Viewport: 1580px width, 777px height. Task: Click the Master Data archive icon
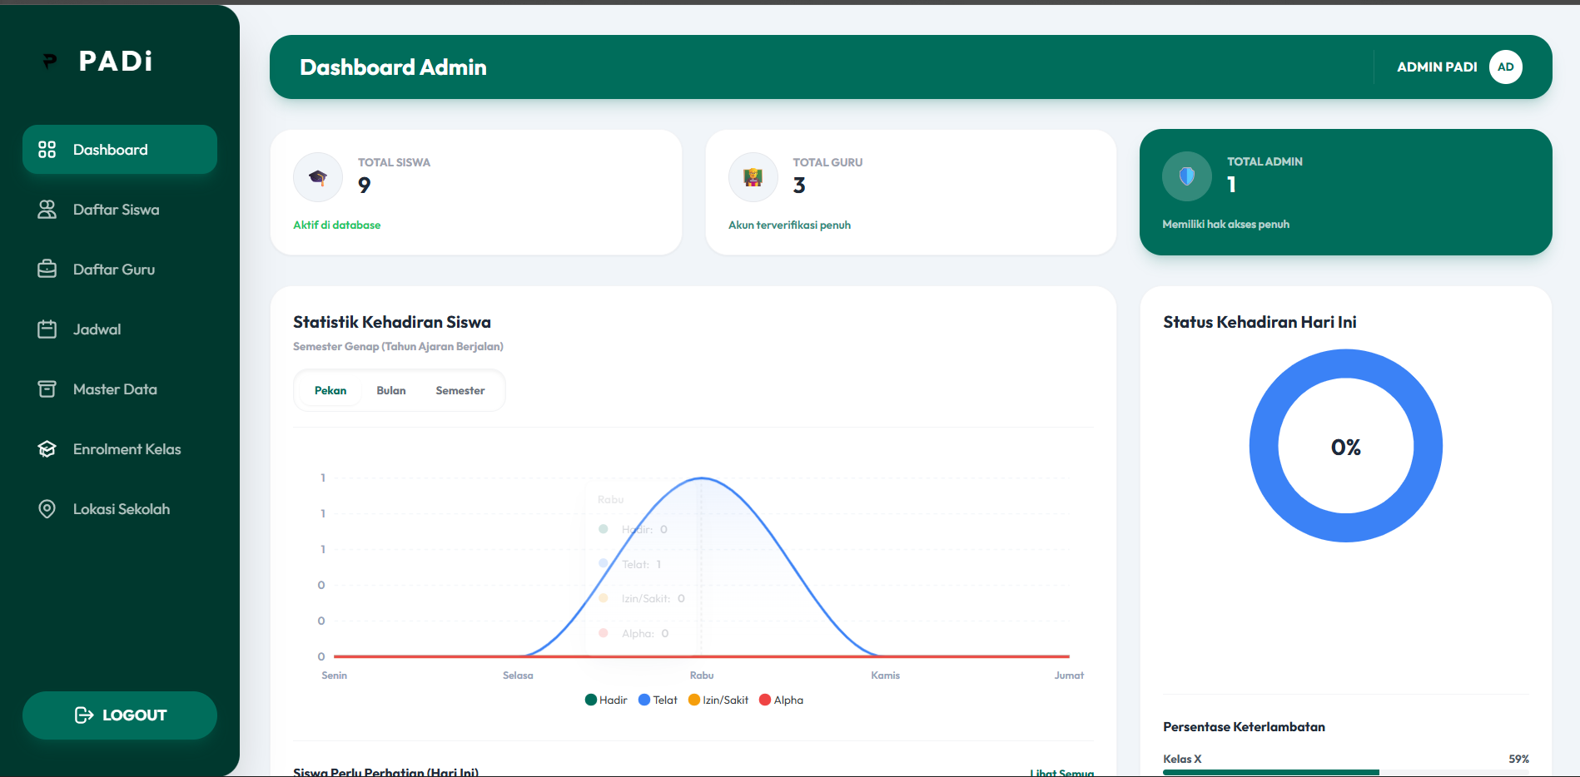(x=47, y=389)
